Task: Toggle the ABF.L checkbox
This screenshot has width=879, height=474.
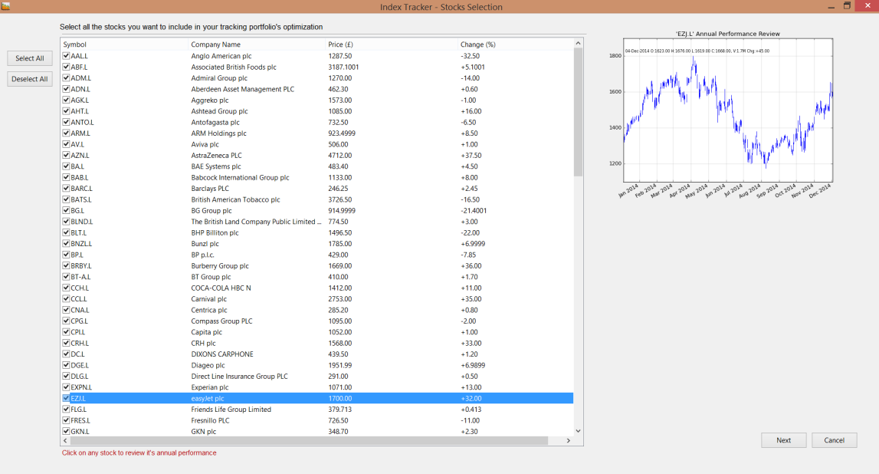Action: tap(66, 67)
